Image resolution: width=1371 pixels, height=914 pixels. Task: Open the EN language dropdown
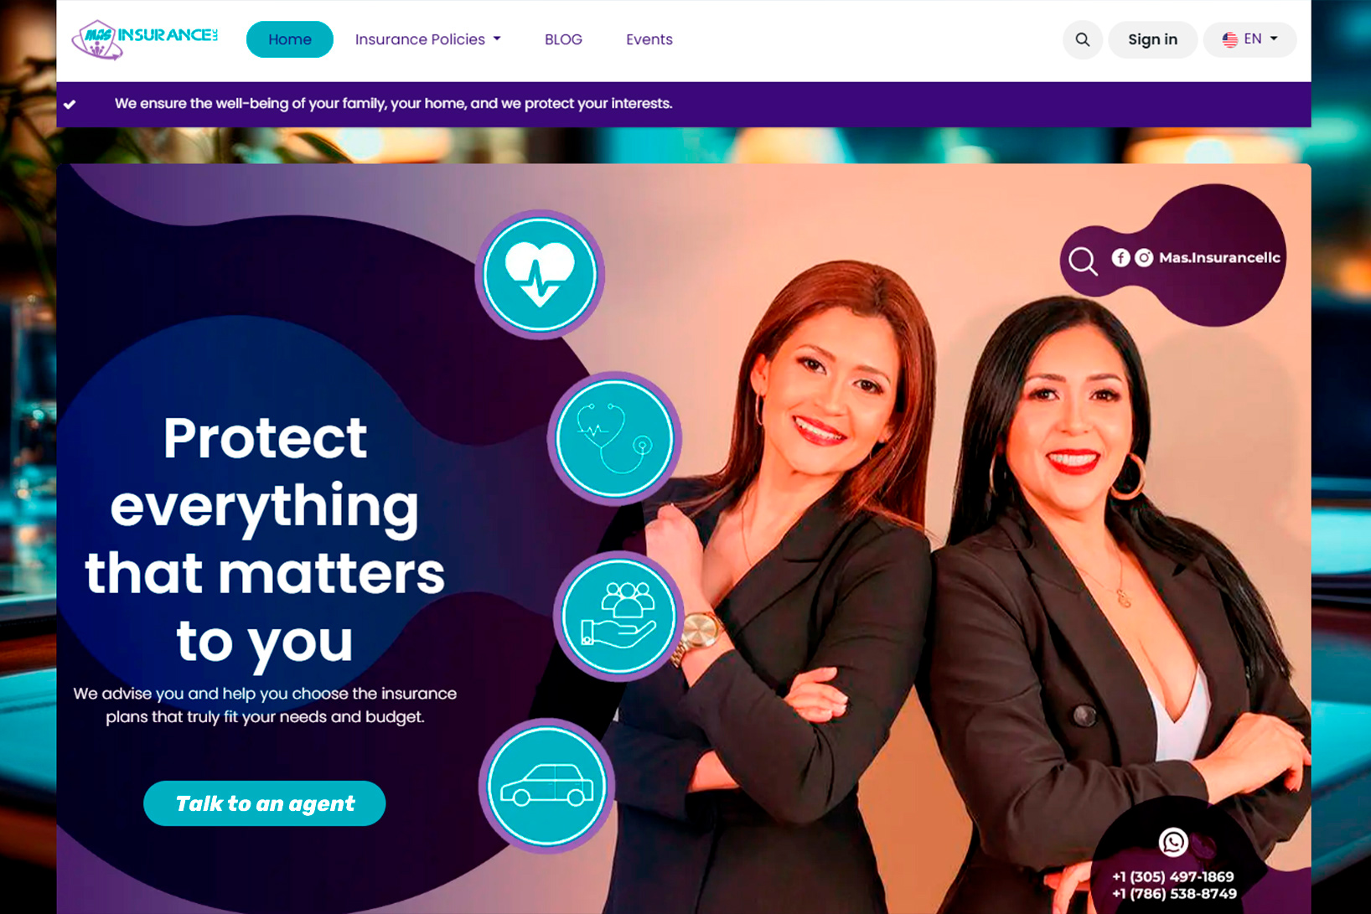1249,39
